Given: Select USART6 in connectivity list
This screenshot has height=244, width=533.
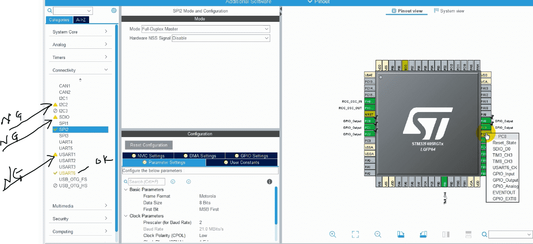Looking at the screenshot, I should pos(67,173).
